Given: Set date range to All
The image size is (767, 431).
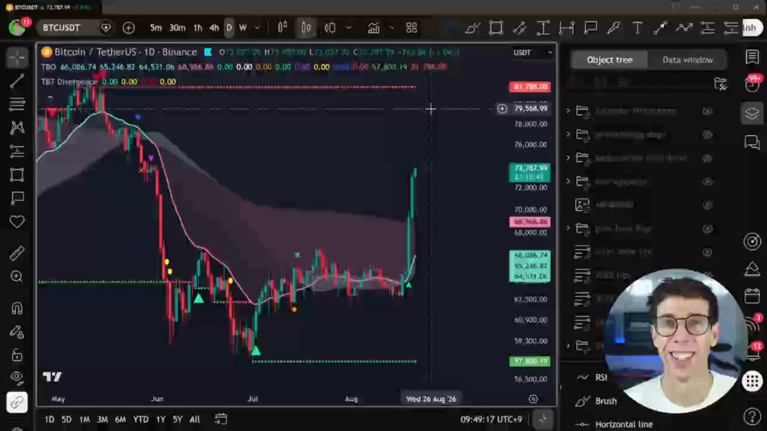Looking at the screenshot, I should pyautogui.click(x=195, y=420).
